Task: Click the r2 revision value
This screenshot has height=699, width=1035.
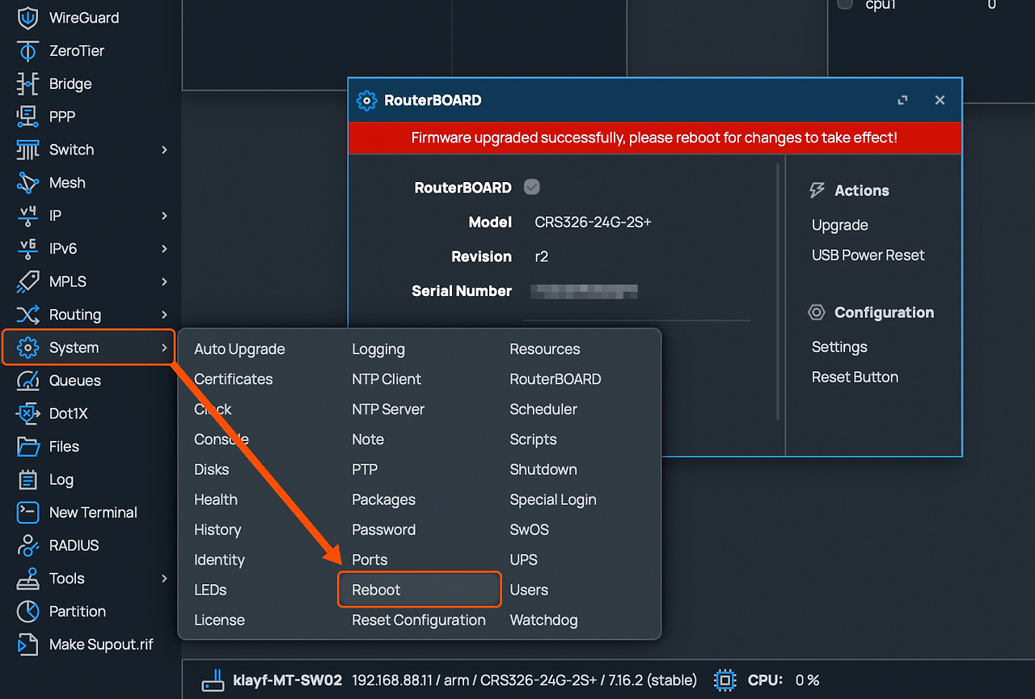Action: [x=542, y=256]
